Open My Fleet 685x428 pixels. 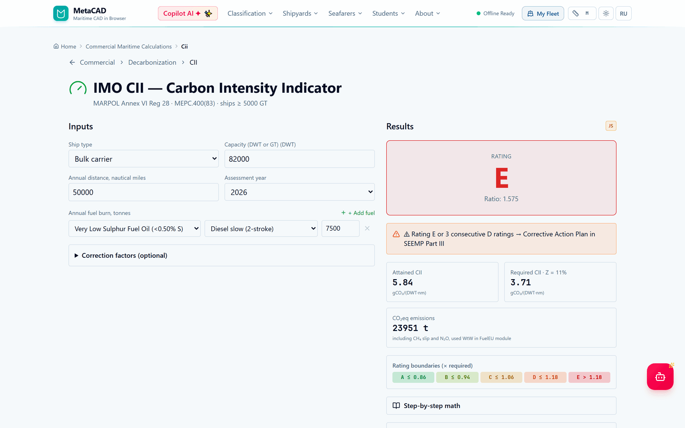(543, 13)
